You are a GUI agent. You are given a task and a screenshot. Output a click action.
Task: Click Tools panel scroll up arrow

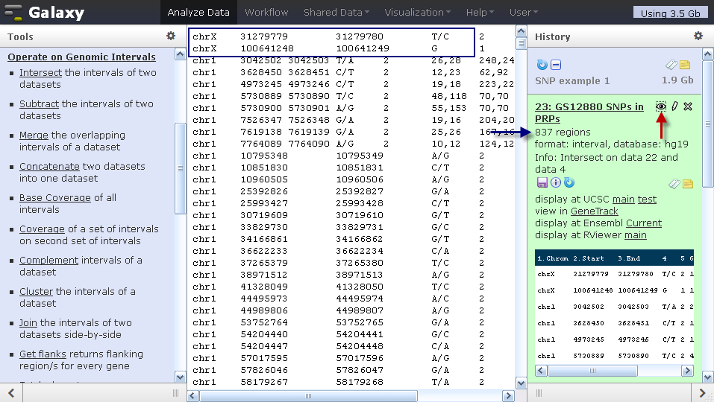click(x=181, y=54)
